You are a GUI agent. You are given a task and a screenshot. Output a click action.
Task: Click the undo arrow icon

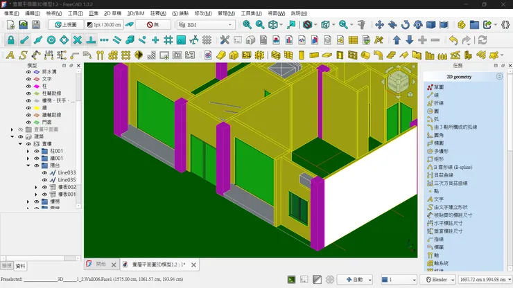[453, 40]
